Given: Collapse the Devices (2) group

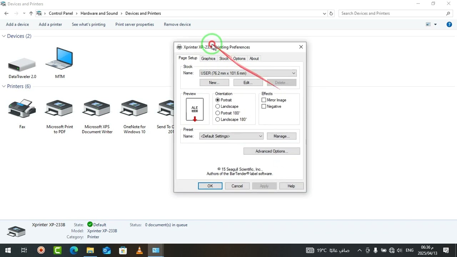Looking at the screenshot, I should click(x=4, y=36).
